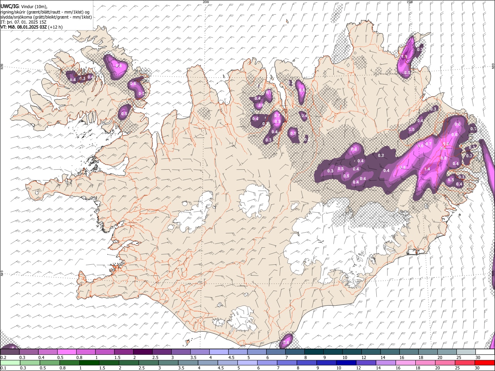
Task: Click the 0.9 snowfall value on map
Action: tap(277, 122)
